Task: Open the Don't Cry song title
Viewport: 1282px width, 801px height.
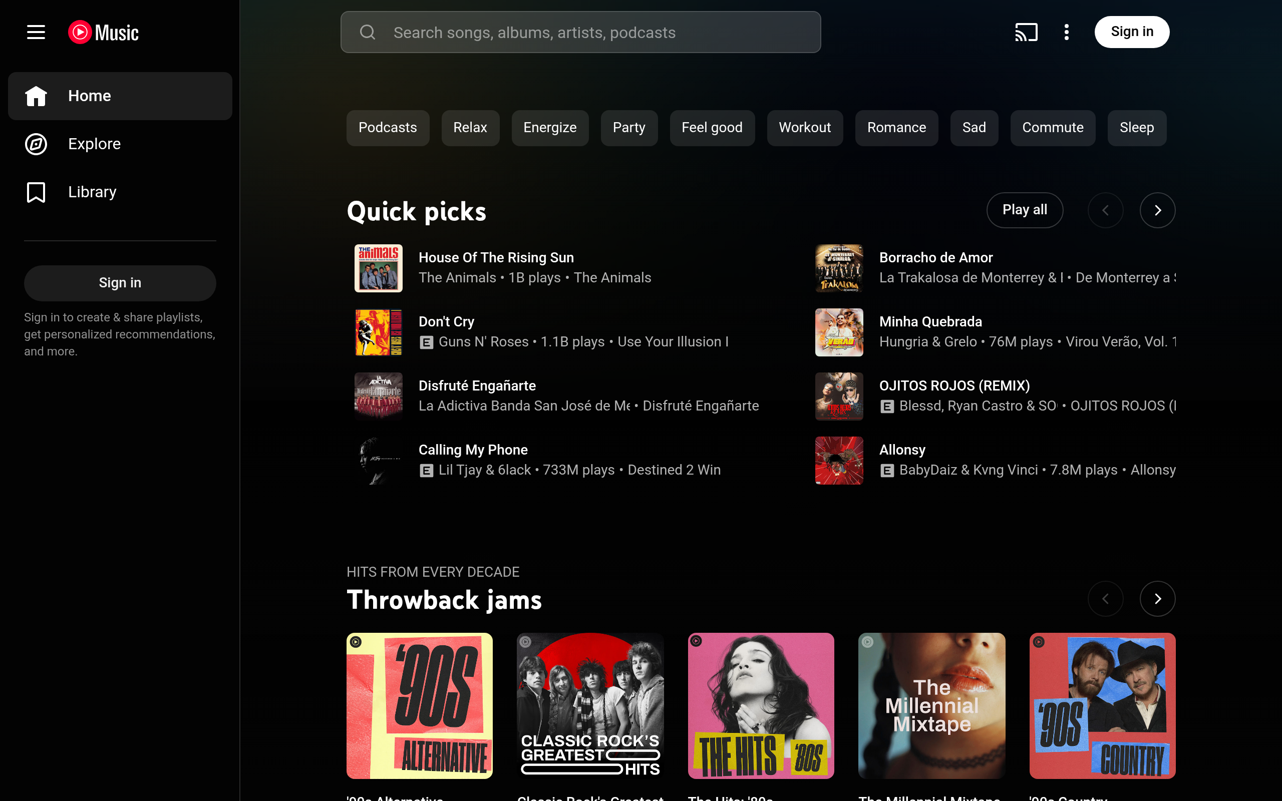Action: [446, 321]
